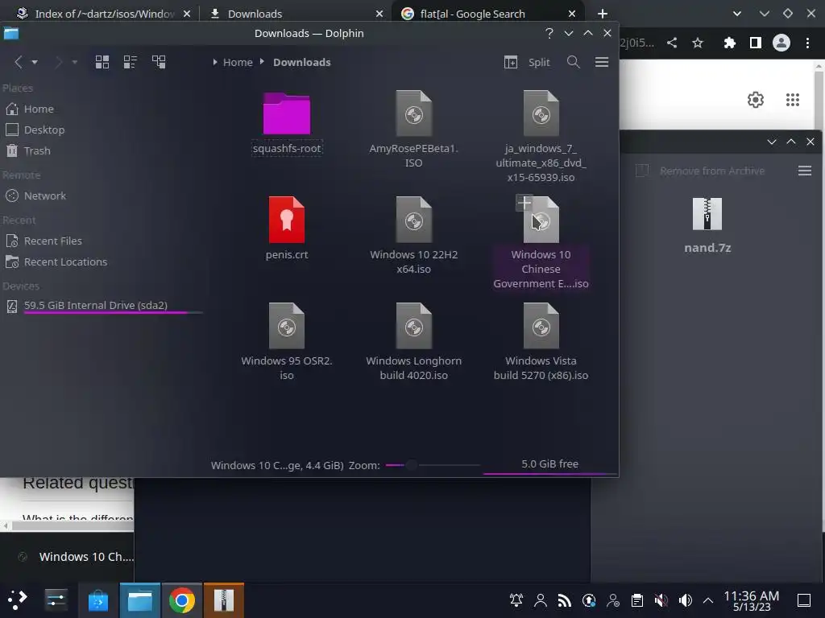
Task: Click Home in the breadcrumb path
Action: 238,62
